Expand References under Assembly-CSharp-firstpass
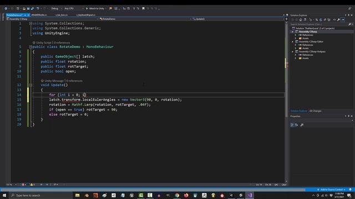Image resolution: width=355 pixels, height=199 pixels. tap(296, 55)
